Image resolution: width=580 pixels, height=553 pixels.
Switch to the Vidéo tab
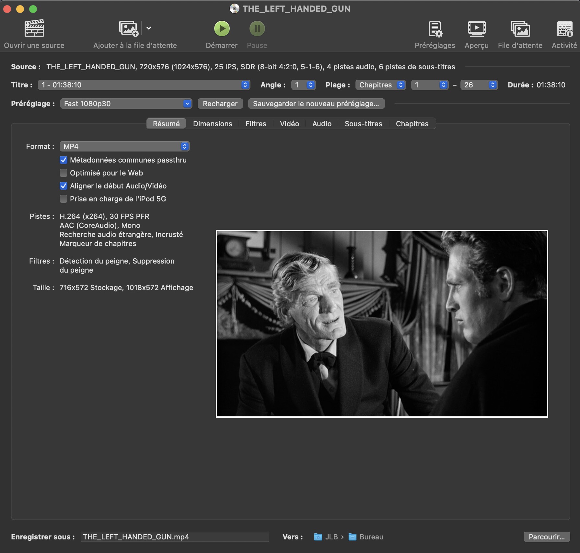(289, 124)
